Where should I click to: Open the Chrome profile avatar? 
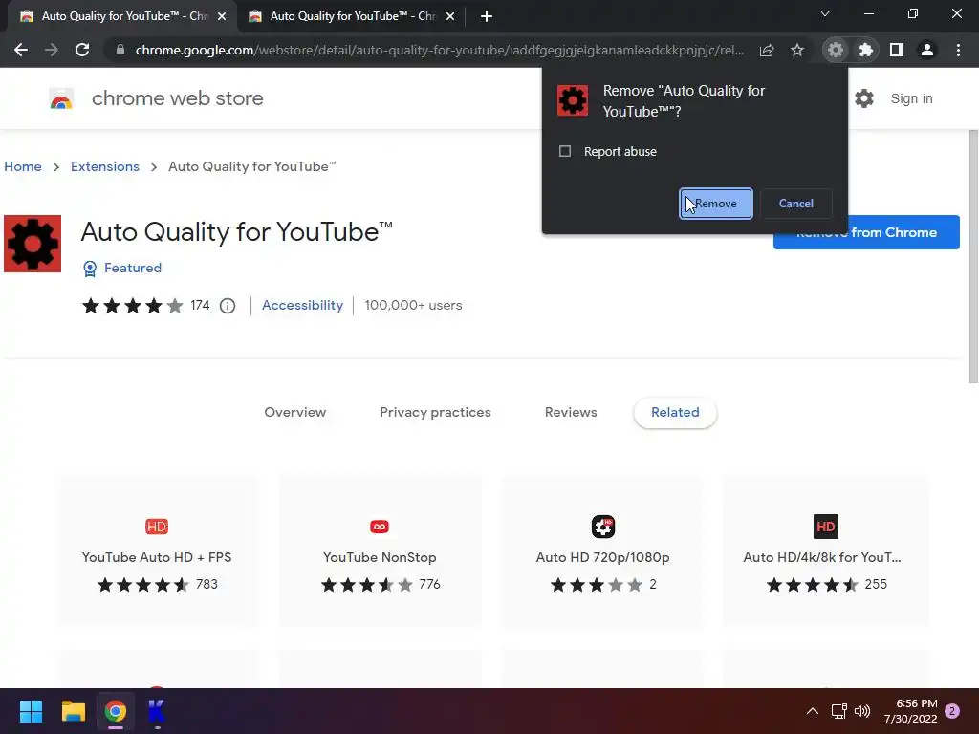pos(927,50)
